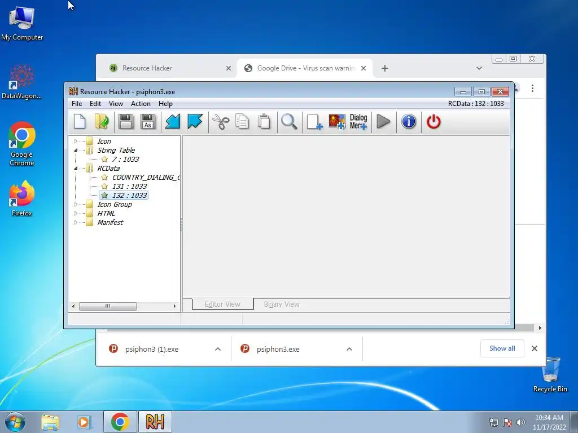This screenshot has height=433, width=578.
Task: Open the Action menu
Action: point(141,104)
